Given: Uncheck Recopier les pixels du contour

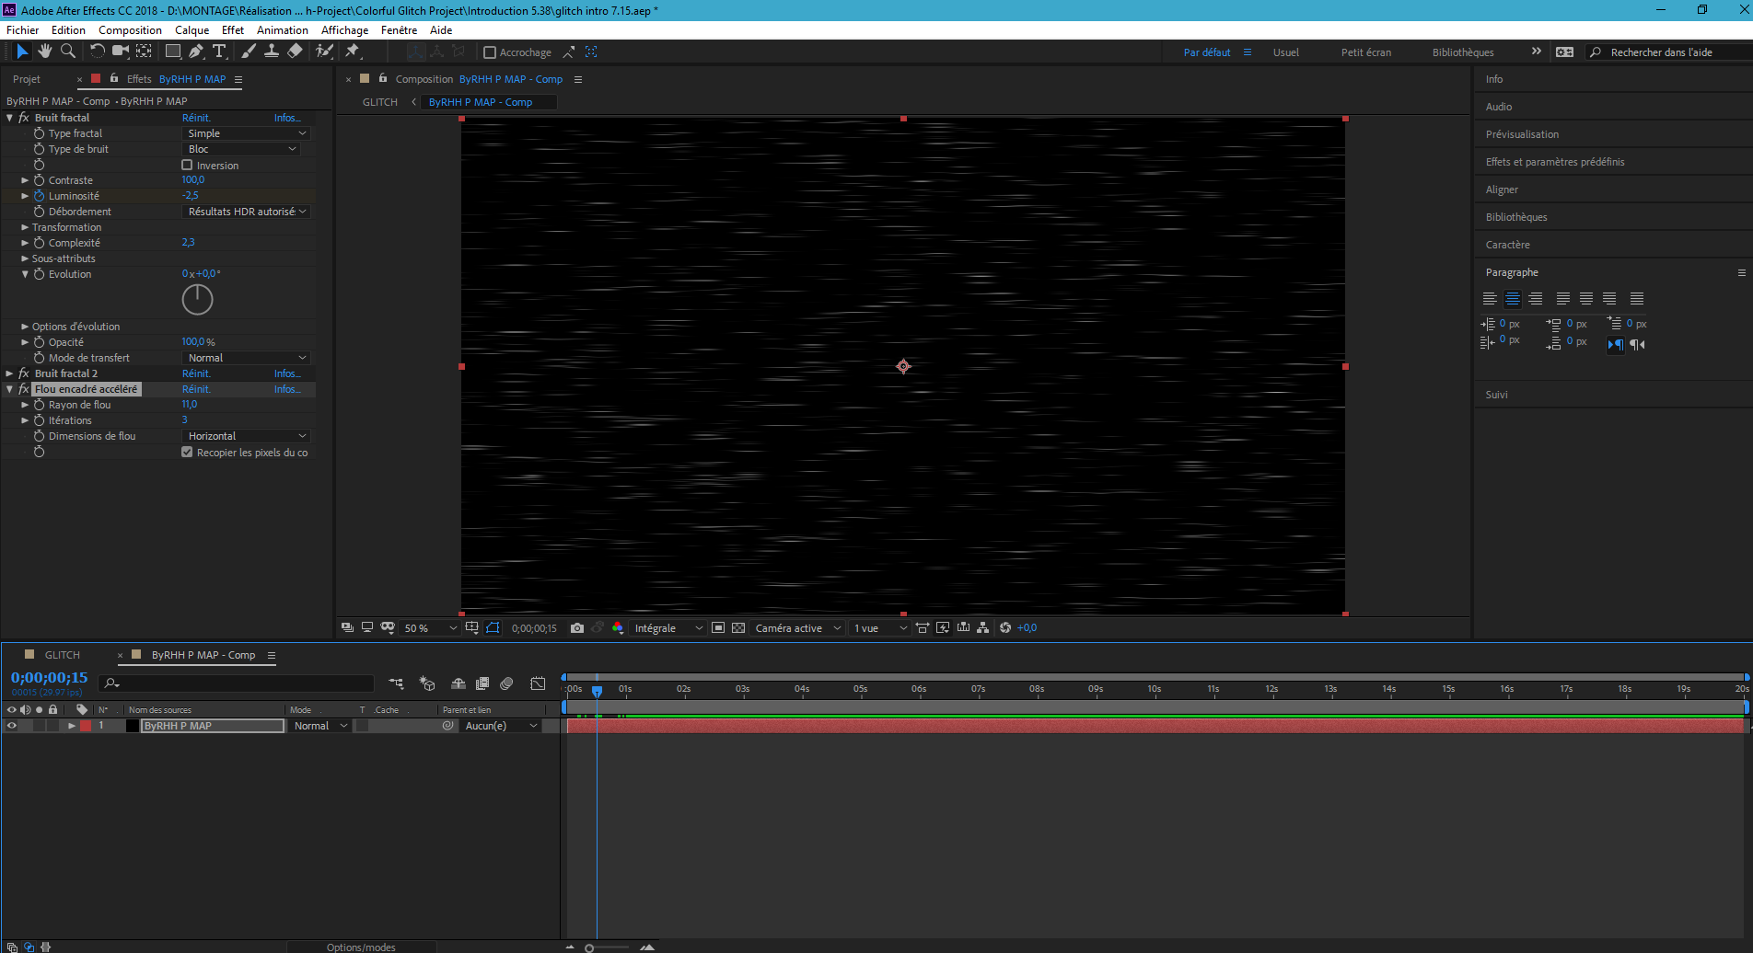Looking at the screenshot, I should tap(187, 453).
